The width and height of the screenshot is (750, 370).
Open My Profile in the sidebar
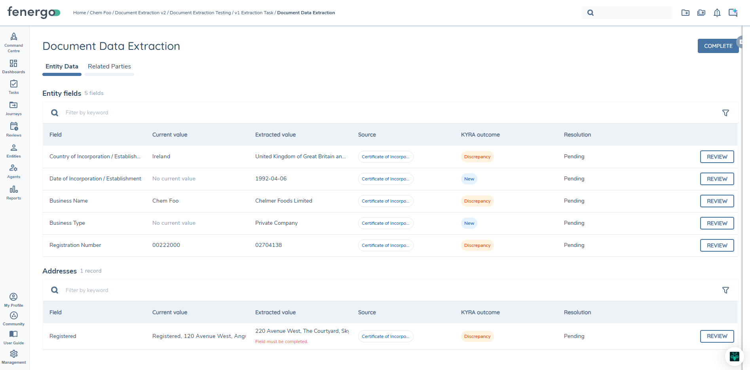coord(14,300)
